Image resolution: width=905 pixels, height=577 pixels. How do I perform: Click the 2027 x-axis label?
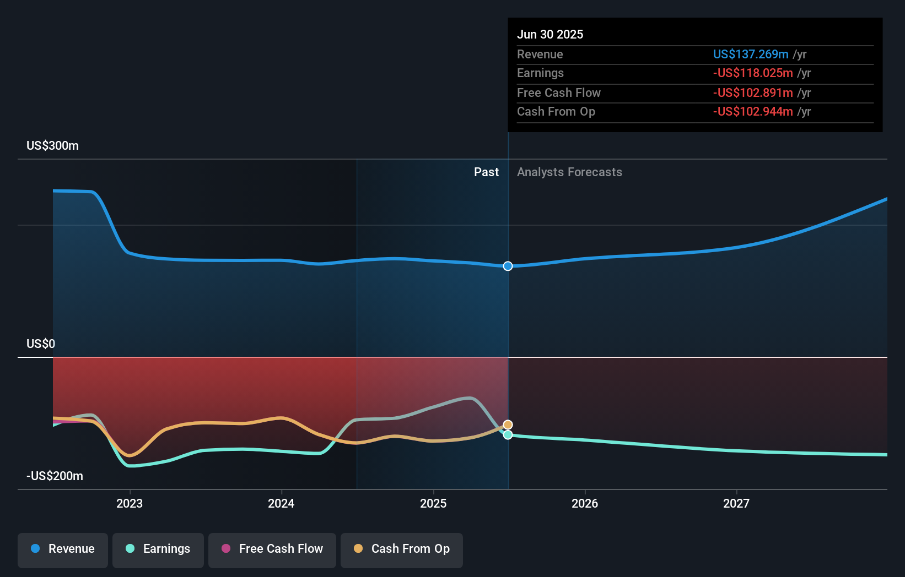pyautogui.click(x=736, y=503)
